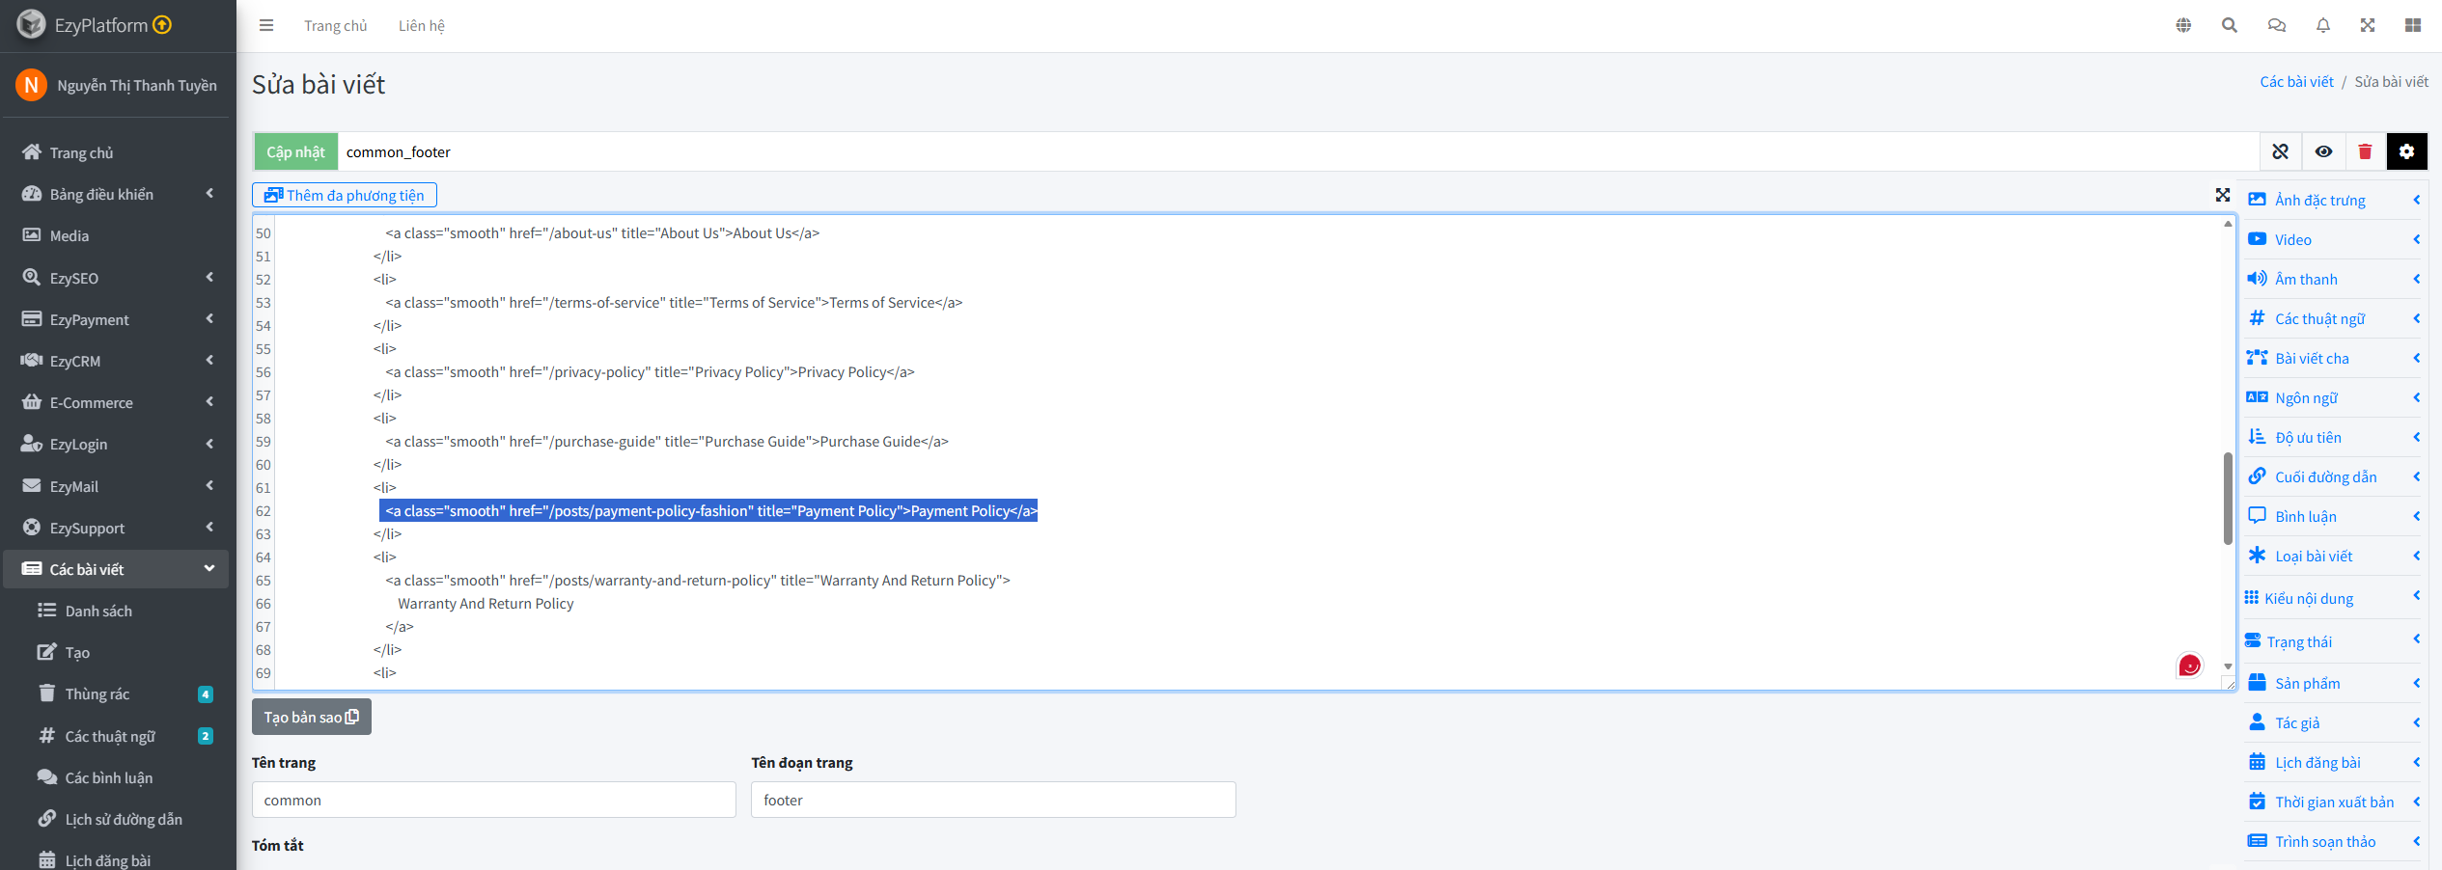2442x870 pixels.
Task: Open Danh sách in sidebar
Action: pos(98,611)
